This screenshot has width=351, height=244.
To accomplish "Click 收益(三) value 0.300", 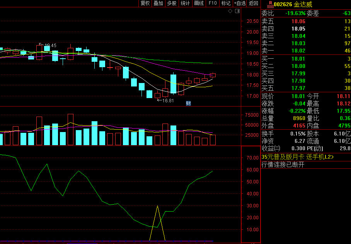I will click(x=298, y=149).
